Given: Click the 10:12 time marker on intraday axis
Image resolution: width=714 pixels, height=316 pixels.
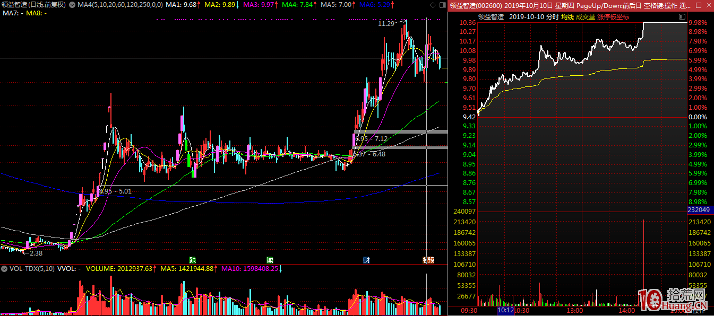Looking at the screenshot, I should tap(505, 311).
